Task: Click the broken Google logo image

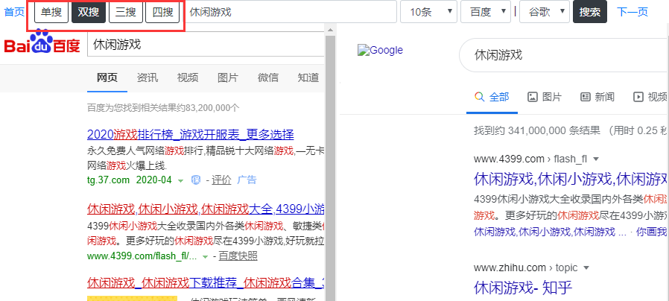Action: pos(380,51)
